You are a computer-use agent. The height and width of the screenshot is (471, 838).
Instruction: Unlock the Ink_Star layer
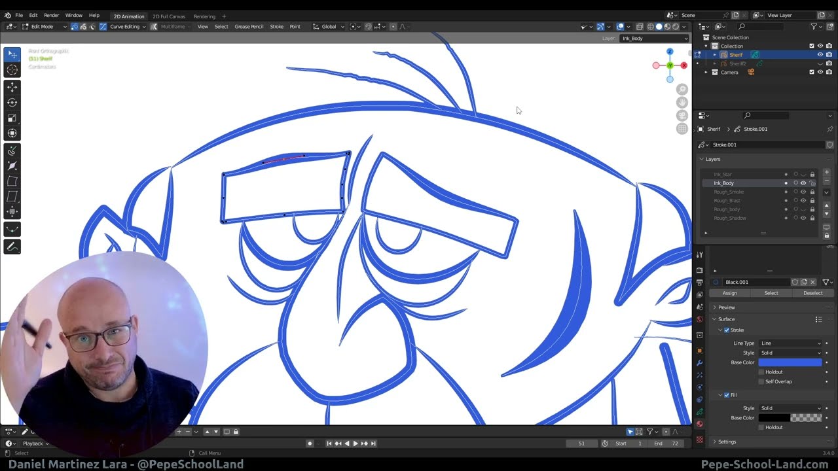[812, 174]
